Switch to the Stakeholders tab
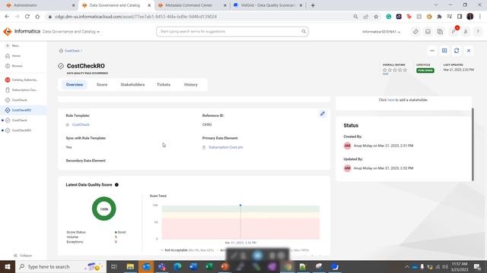 [132, 84]
